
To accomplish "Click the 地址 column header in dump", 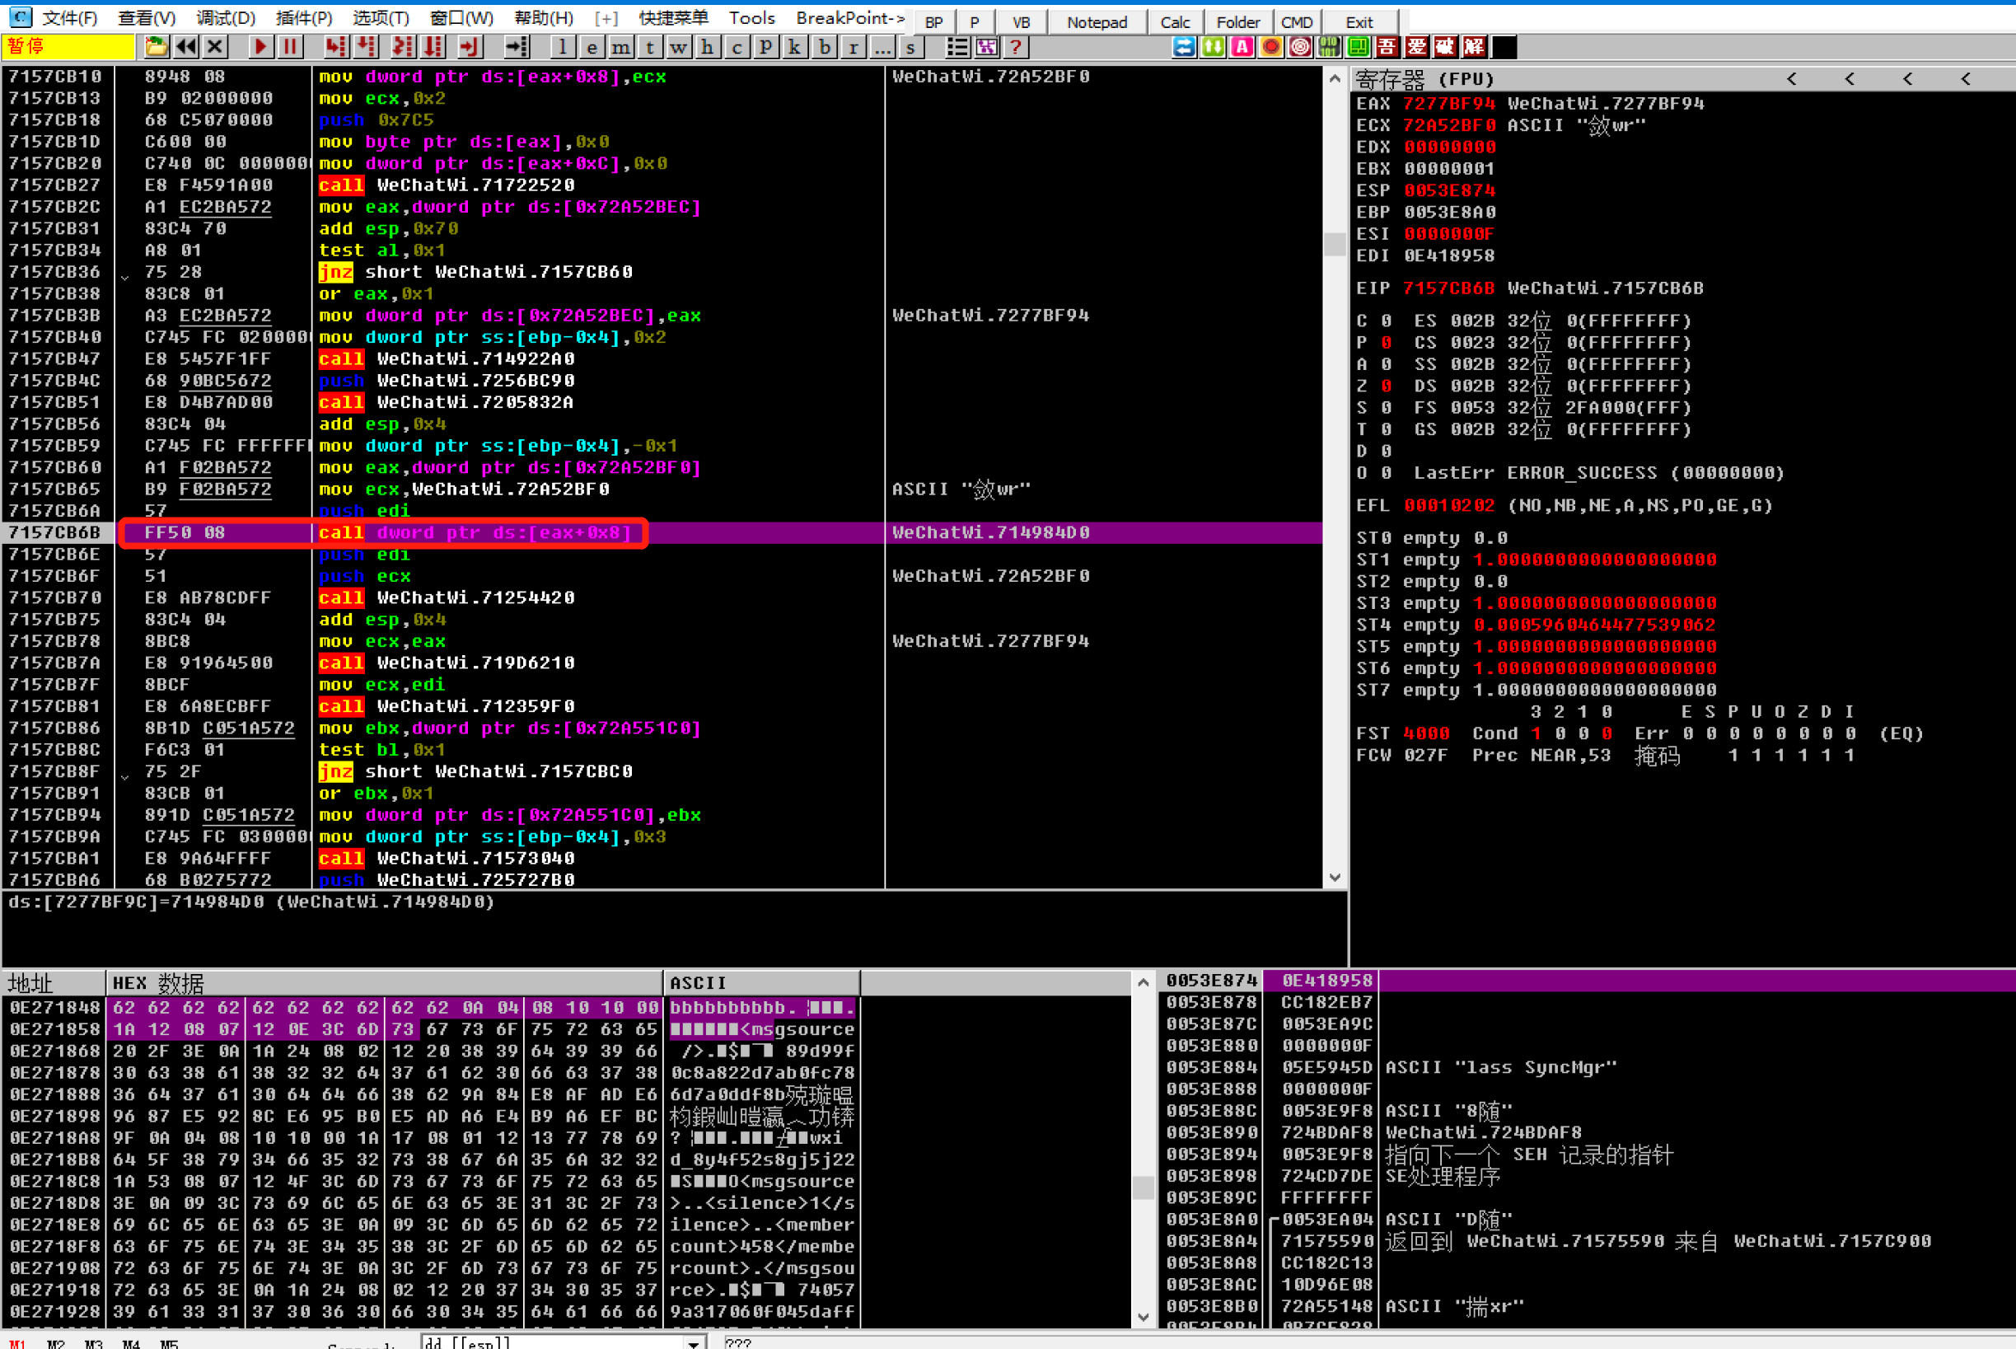I will click(x=54, y=982).
